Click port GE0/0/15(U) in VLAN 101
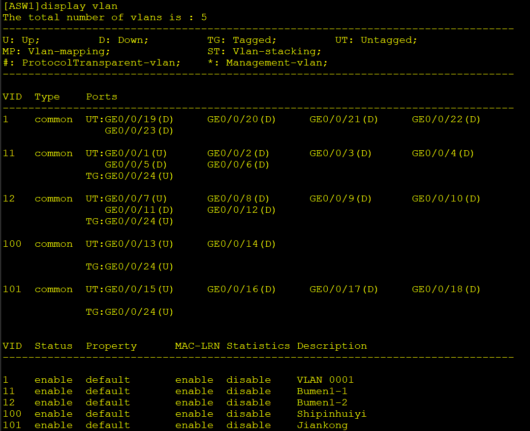 (139, 289)
